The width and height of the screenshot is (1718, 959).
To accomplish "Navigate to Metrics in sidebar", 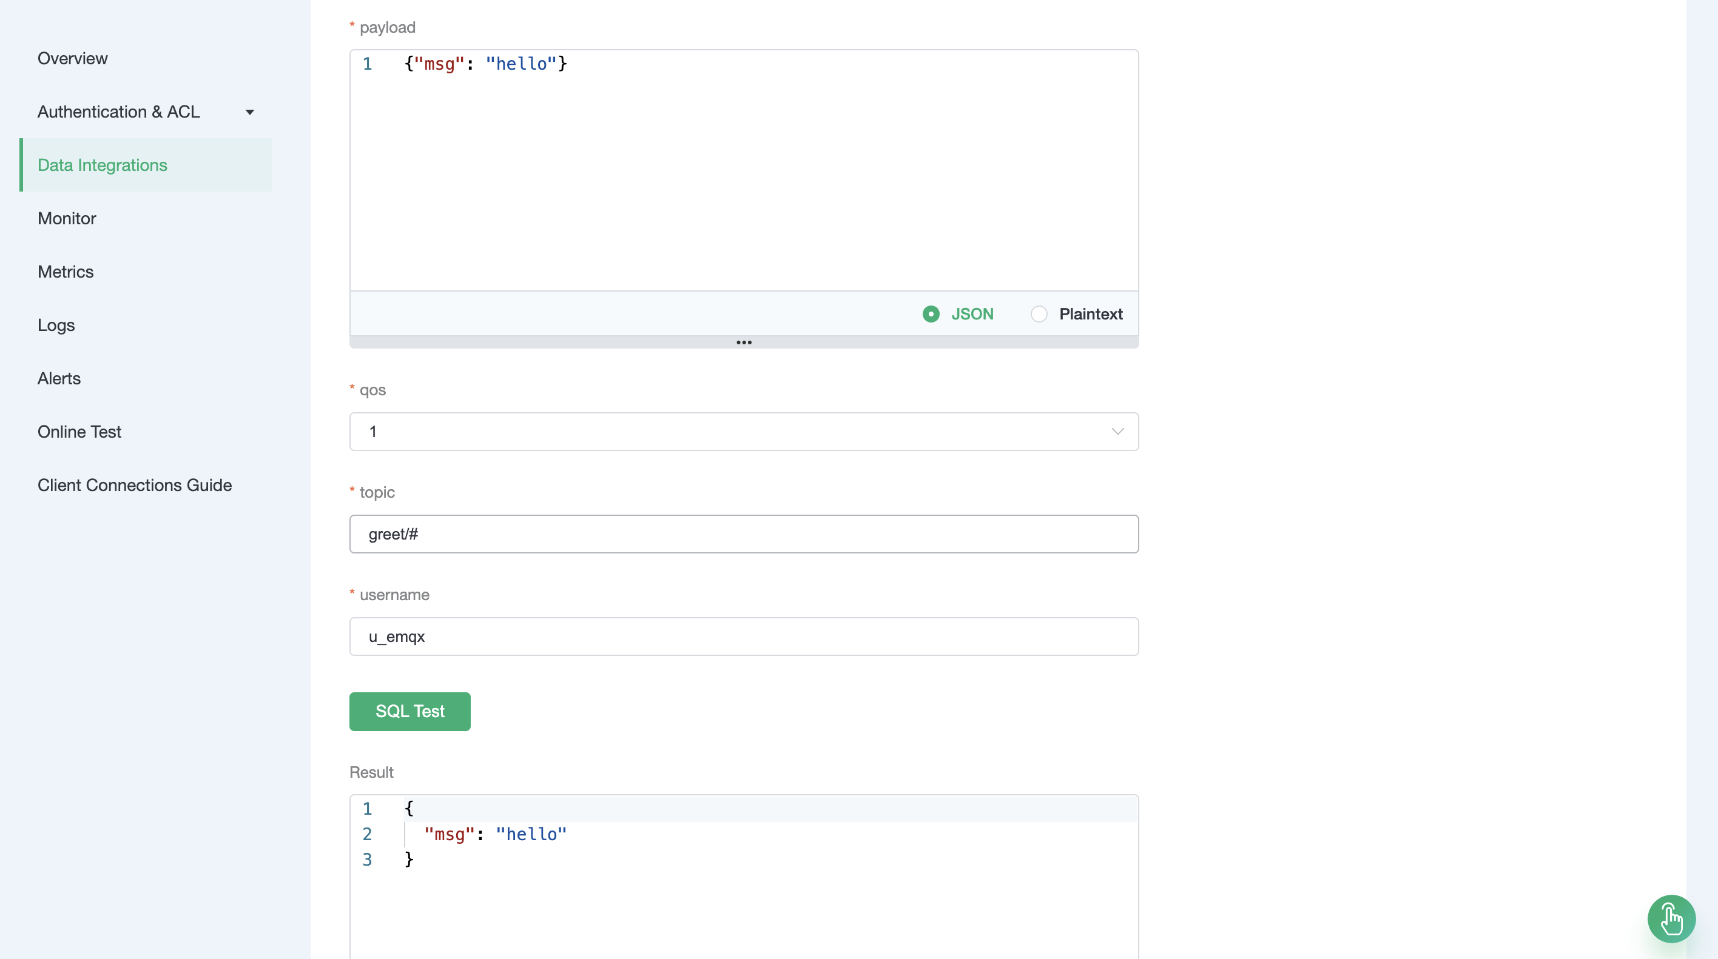I will 66,271.
